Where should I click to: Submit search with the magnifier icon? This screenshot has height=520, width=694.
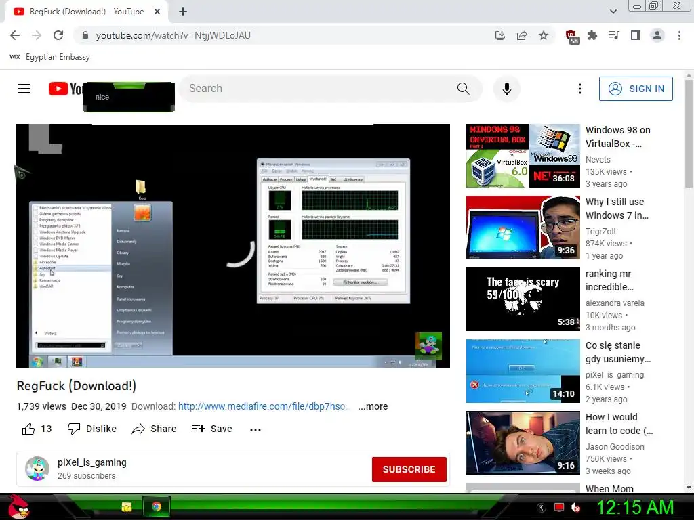pos(463,89)
